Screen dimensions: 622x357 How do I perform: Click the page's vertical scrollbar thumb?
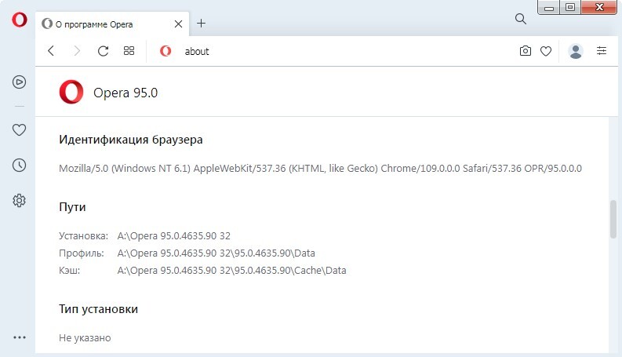(613, 219)
